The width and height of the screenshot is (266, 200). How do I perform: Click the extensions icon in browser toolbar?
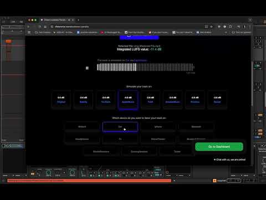(x=231, y=27)
